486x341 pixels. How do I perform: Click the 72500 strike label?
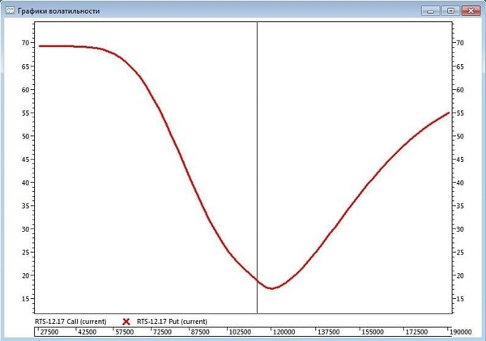tap(163, 332)
